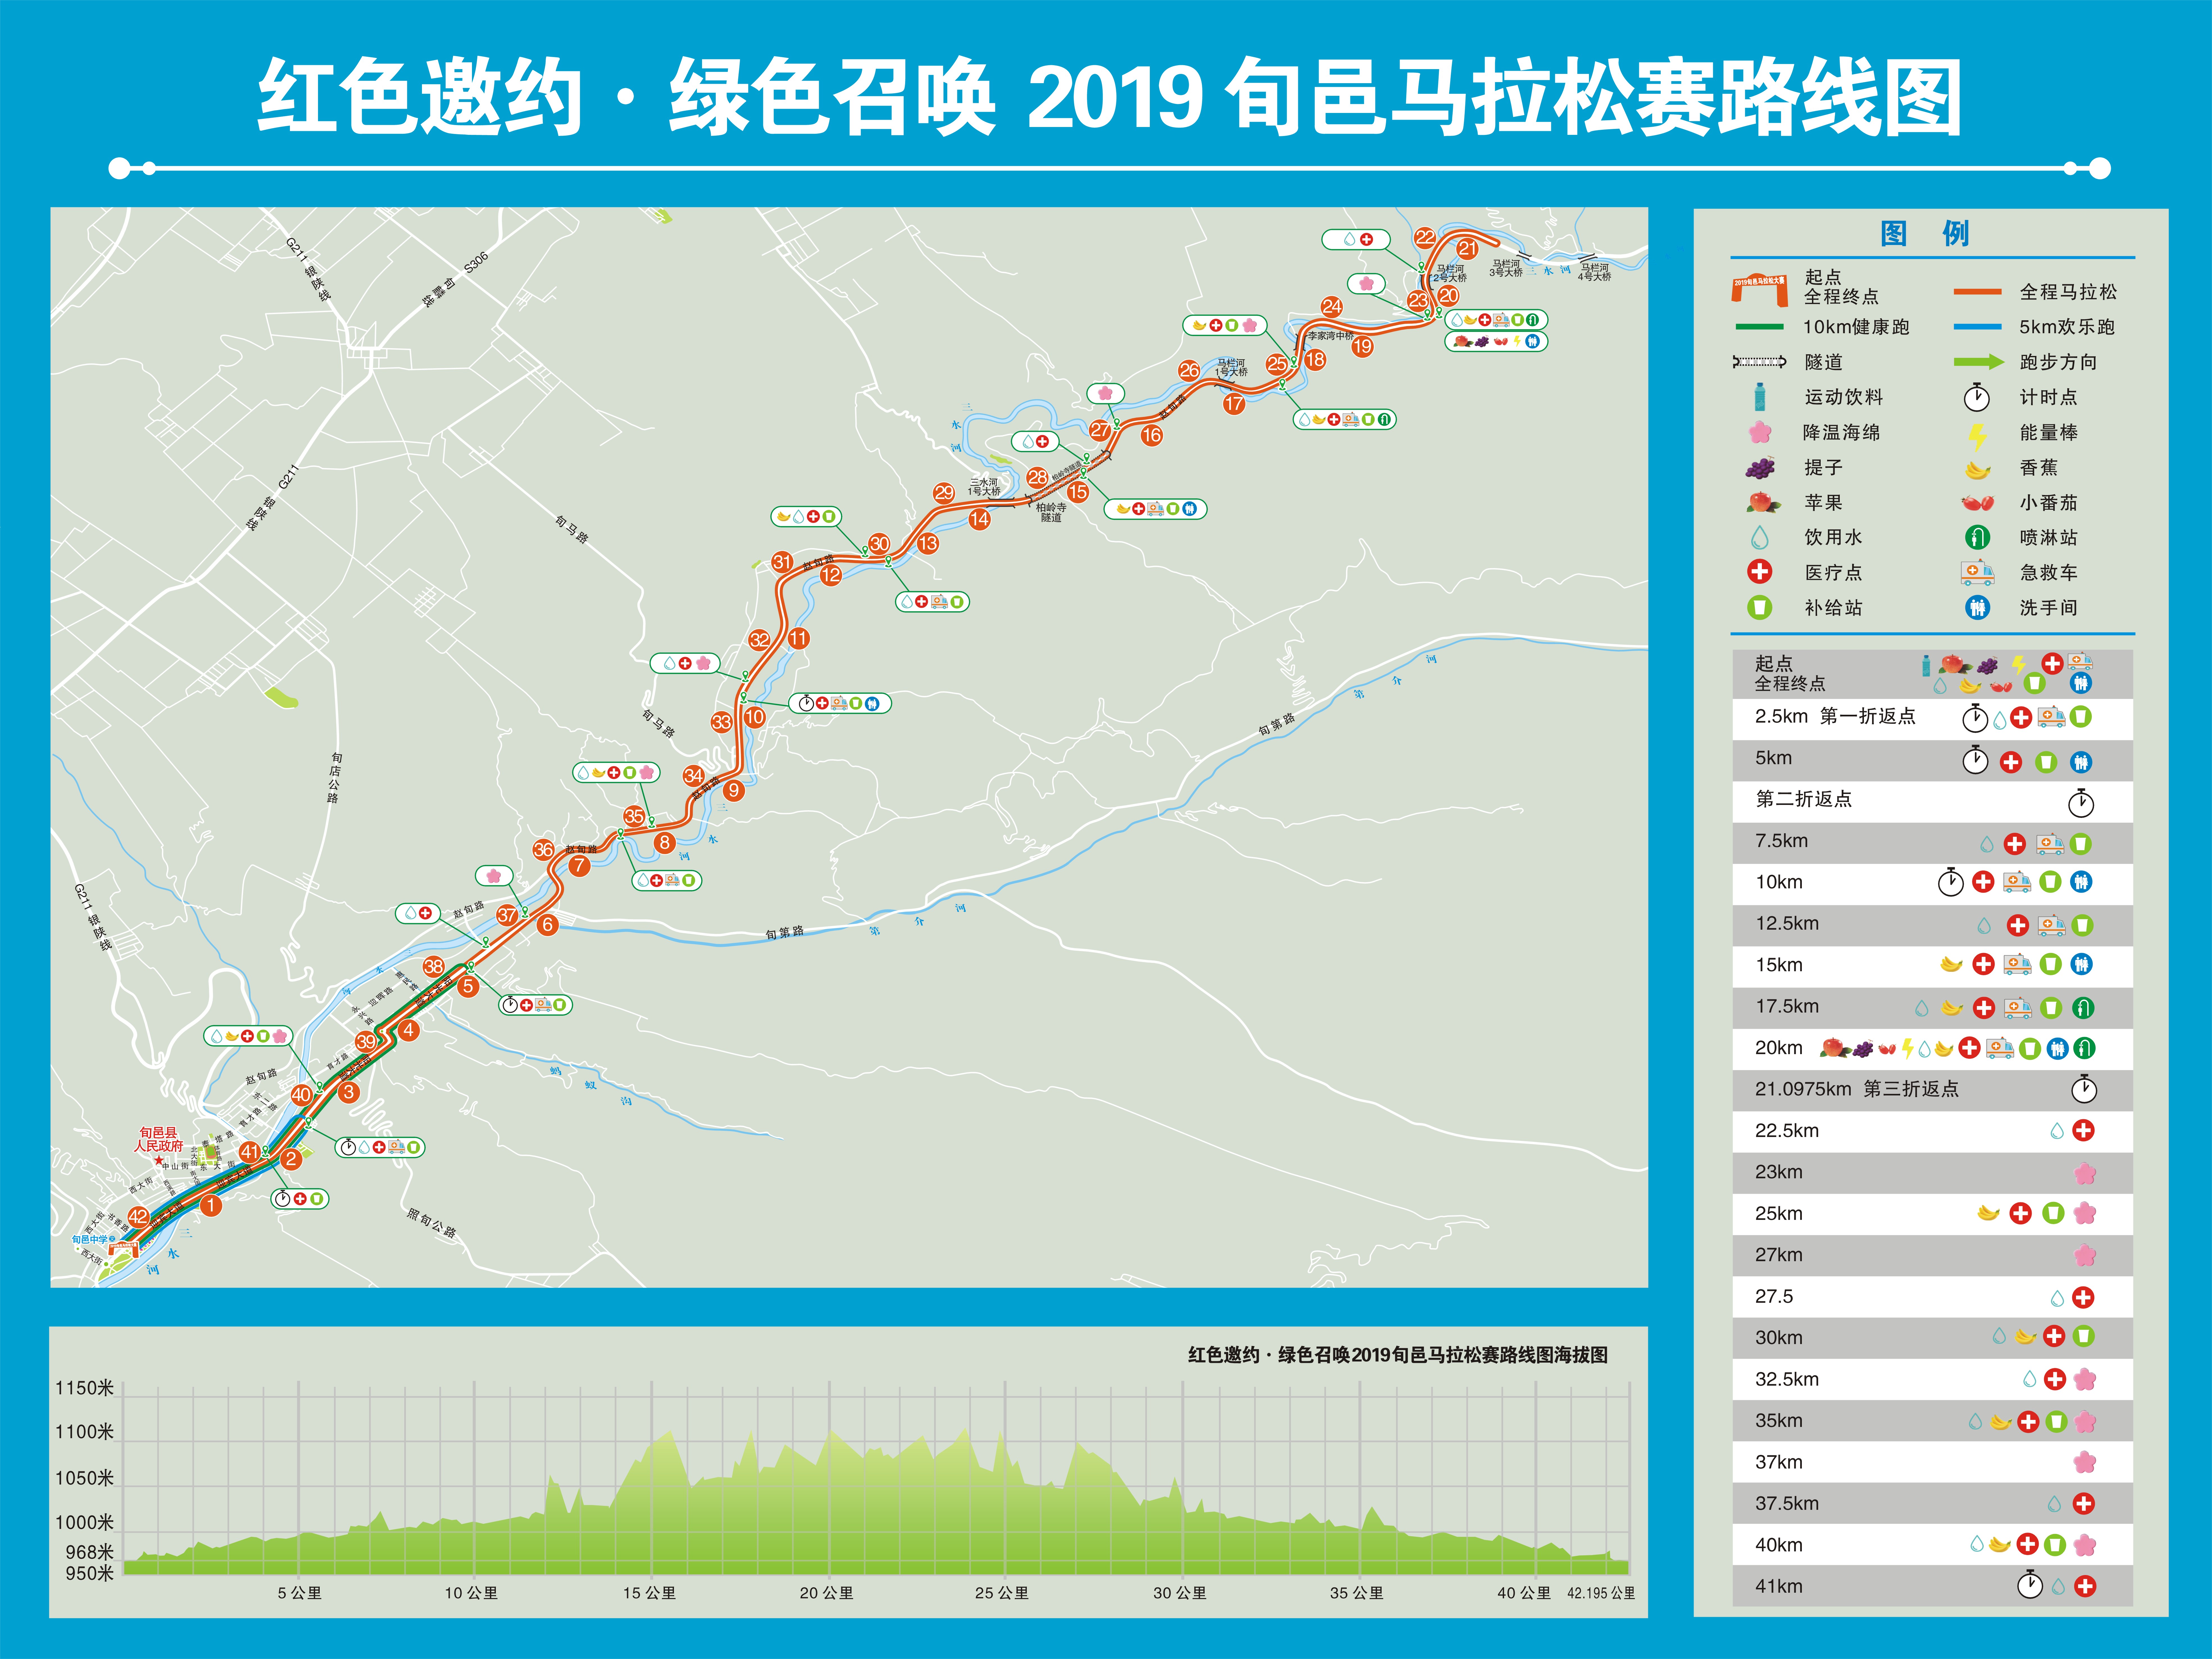Click the 马栏河3号大桥 map label
Screen dimensions: 2212x1659
(x=1506, y=268)
